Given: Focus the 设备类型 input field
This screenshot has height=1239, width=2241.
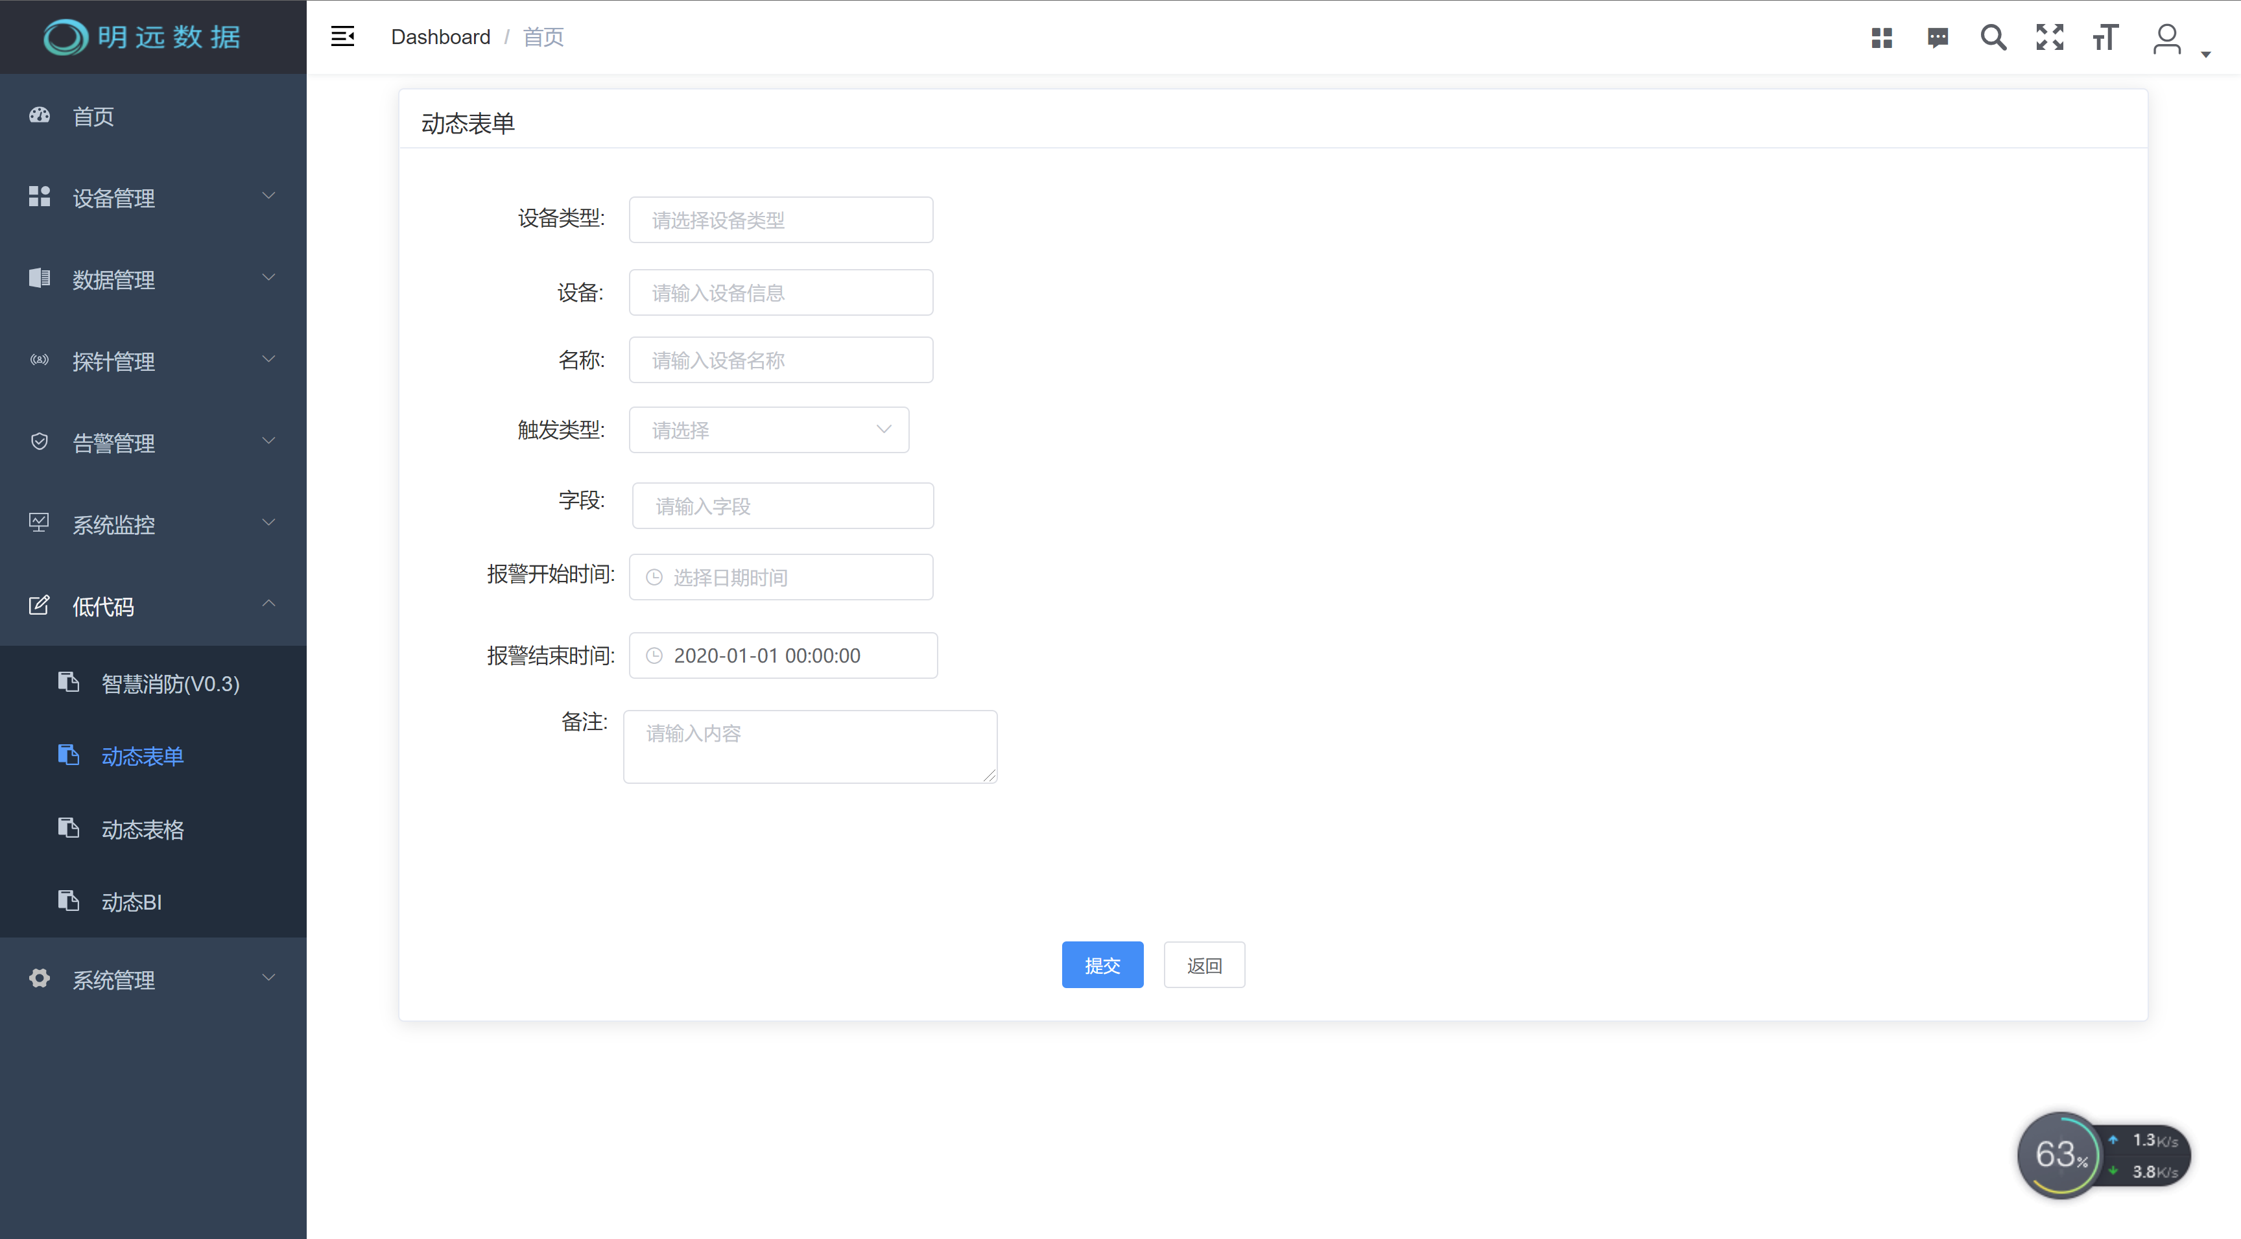Looking at the screenshot, I should (x=780, y=220).
